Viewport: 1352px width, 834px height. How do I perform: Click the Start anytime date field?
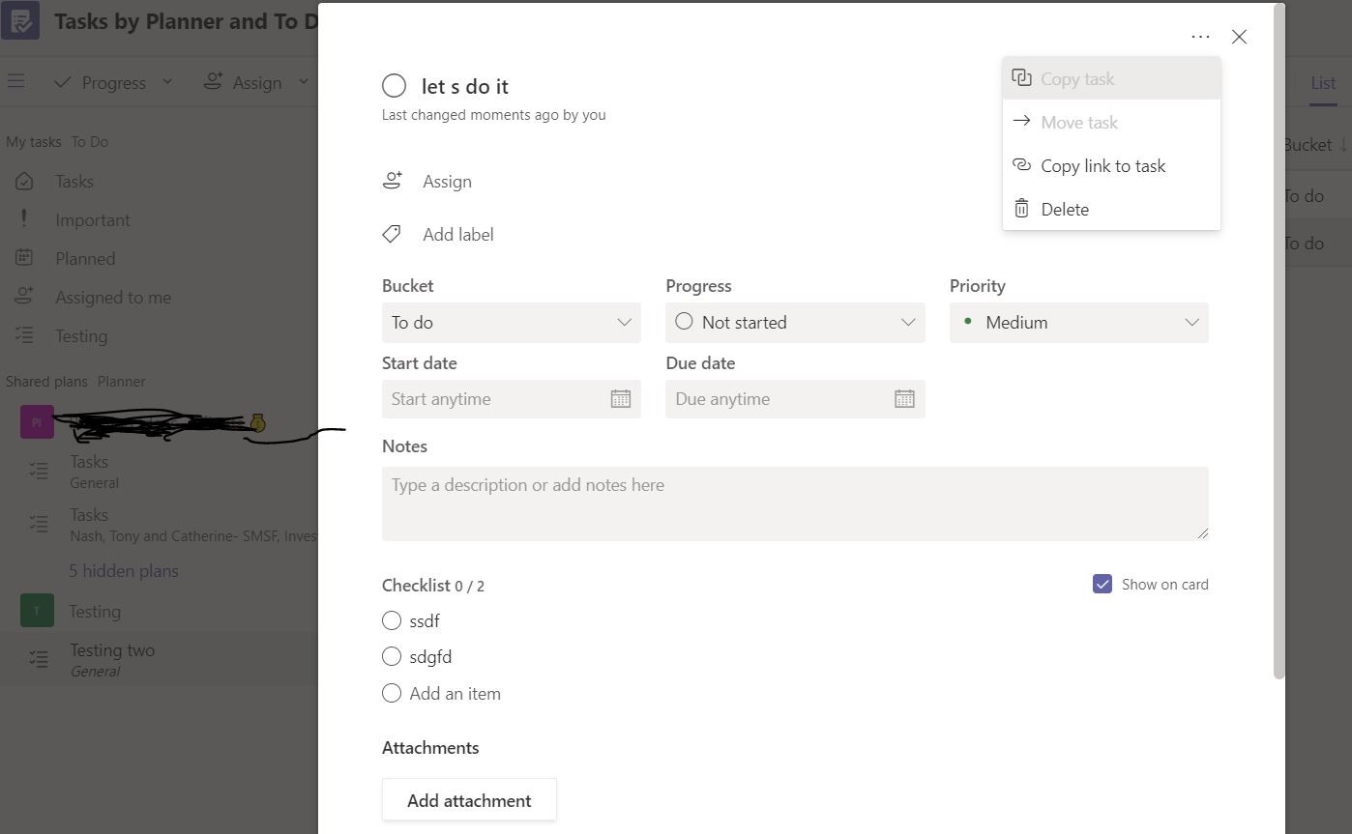click(511, 399)
